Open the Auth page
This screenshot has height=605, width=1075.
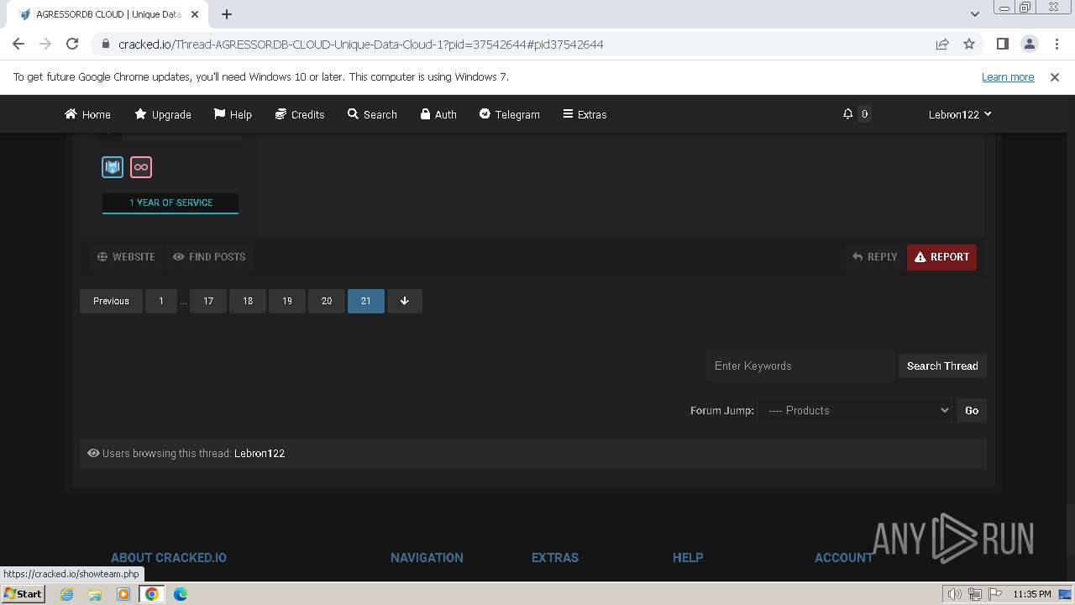[x=438, y=114]
